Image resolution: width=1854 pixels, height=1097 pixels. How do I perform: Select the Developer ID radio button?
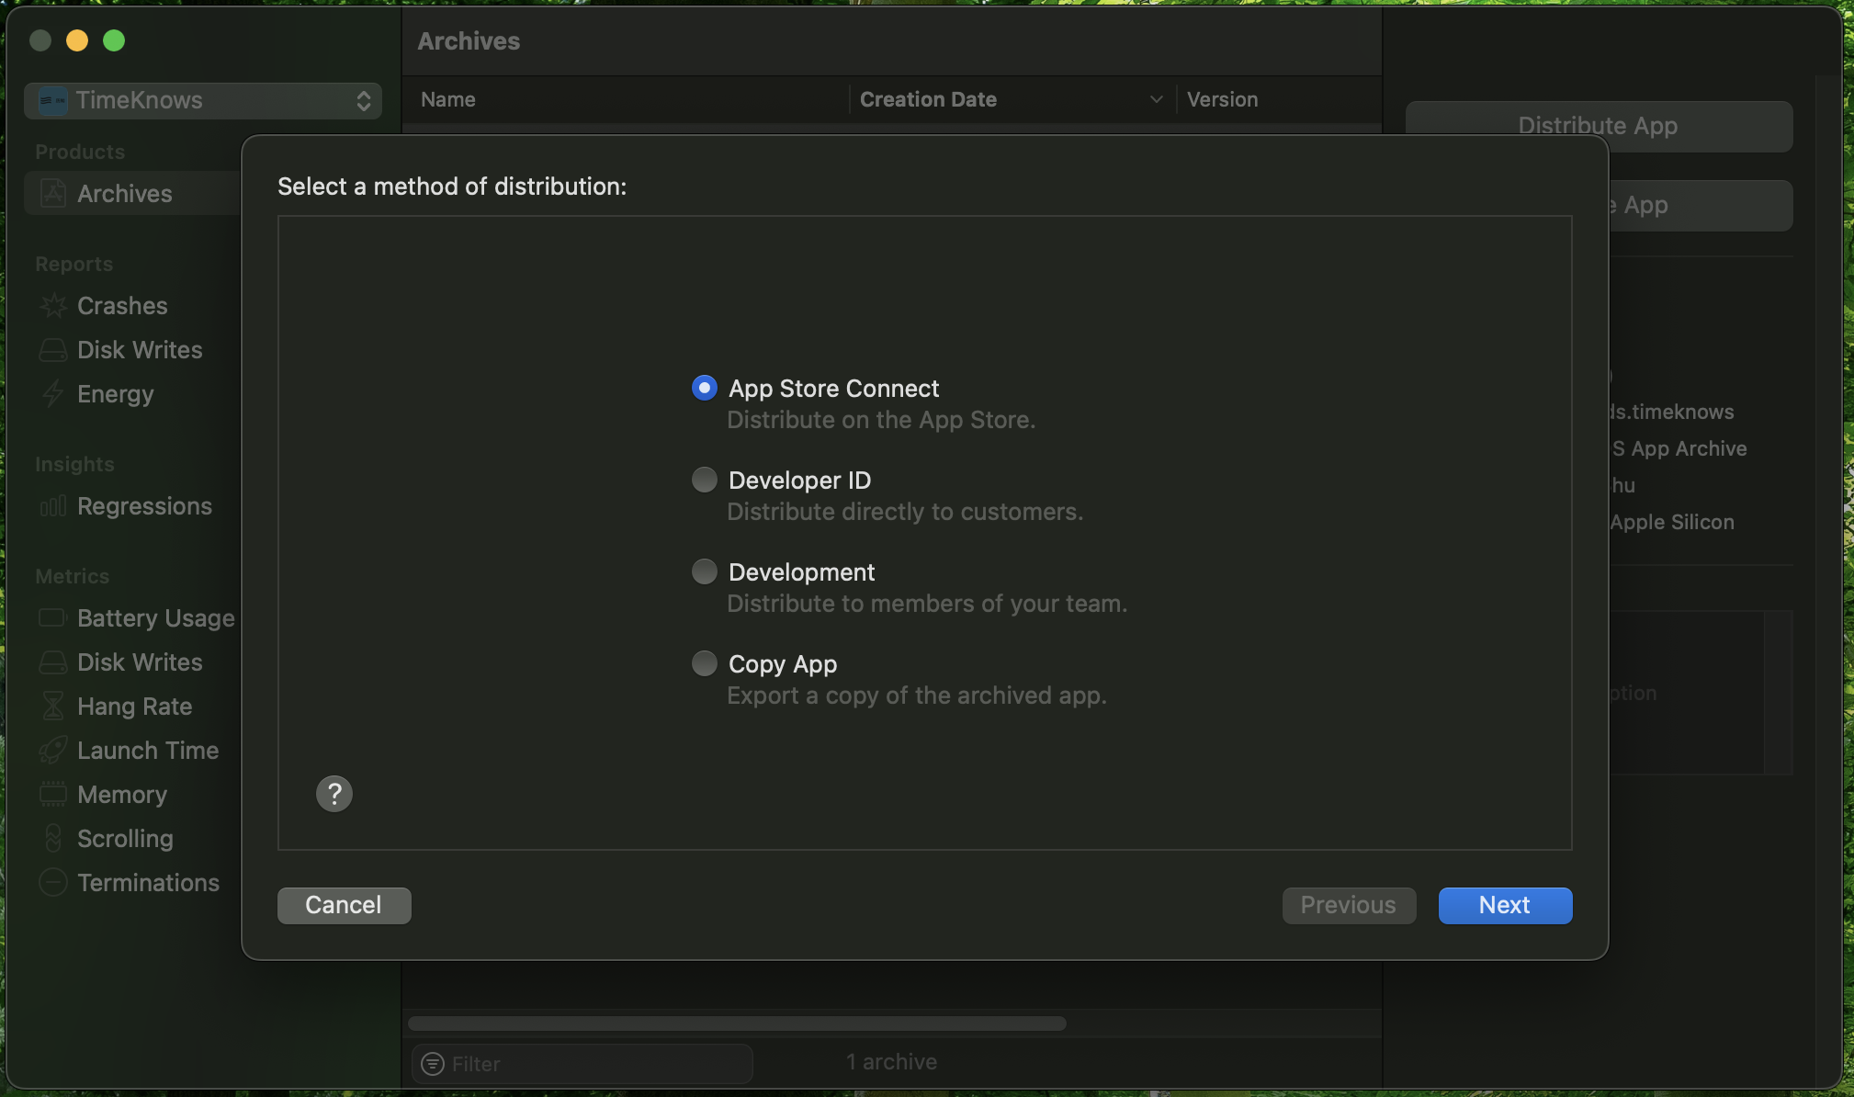pos(705,480)
